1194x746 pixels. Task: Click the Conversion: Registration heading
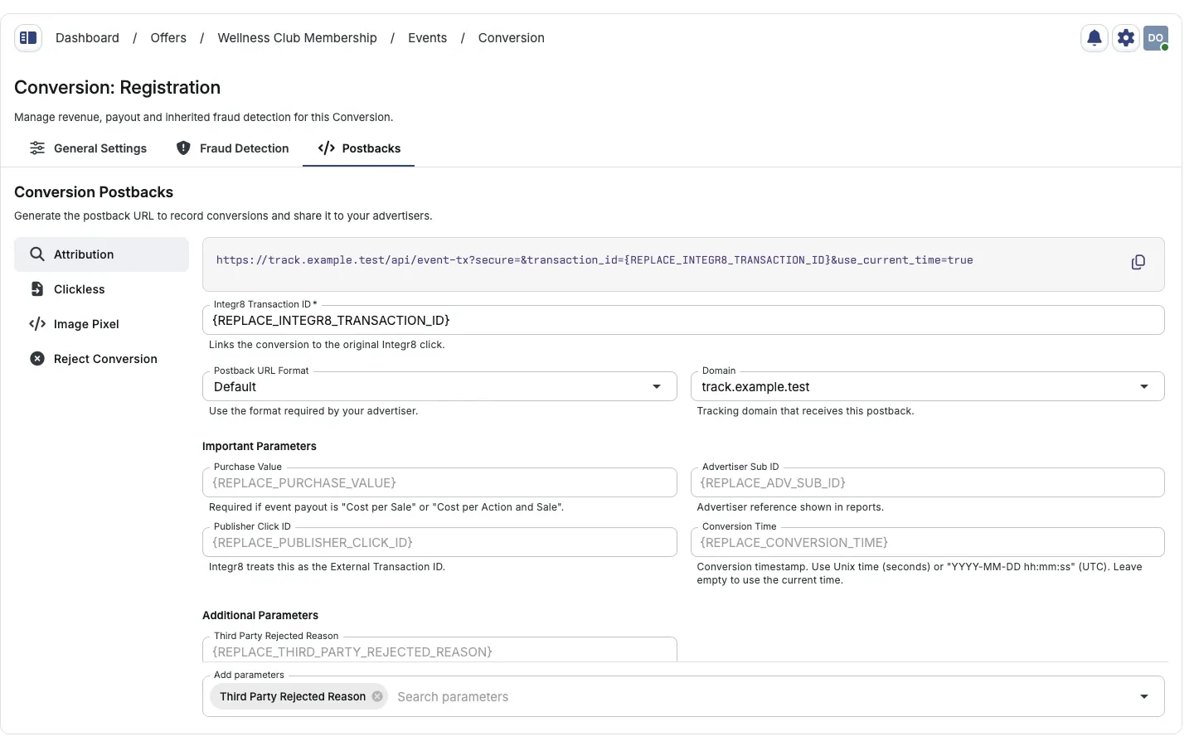(x=117, y=88)
